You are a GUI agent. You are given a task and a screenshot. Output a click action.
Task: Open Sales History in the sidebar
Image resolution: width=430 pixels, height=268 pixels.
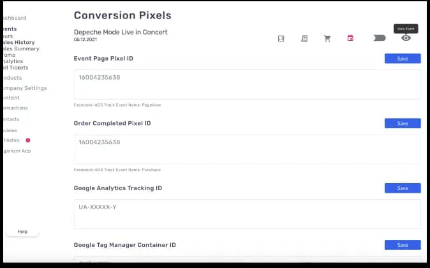coord(19,42)
